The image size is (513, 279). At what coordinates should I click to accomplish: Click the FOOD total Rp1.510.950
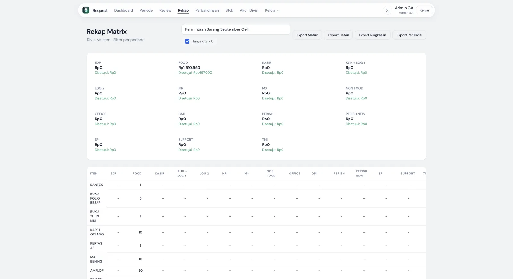(189, 68)
